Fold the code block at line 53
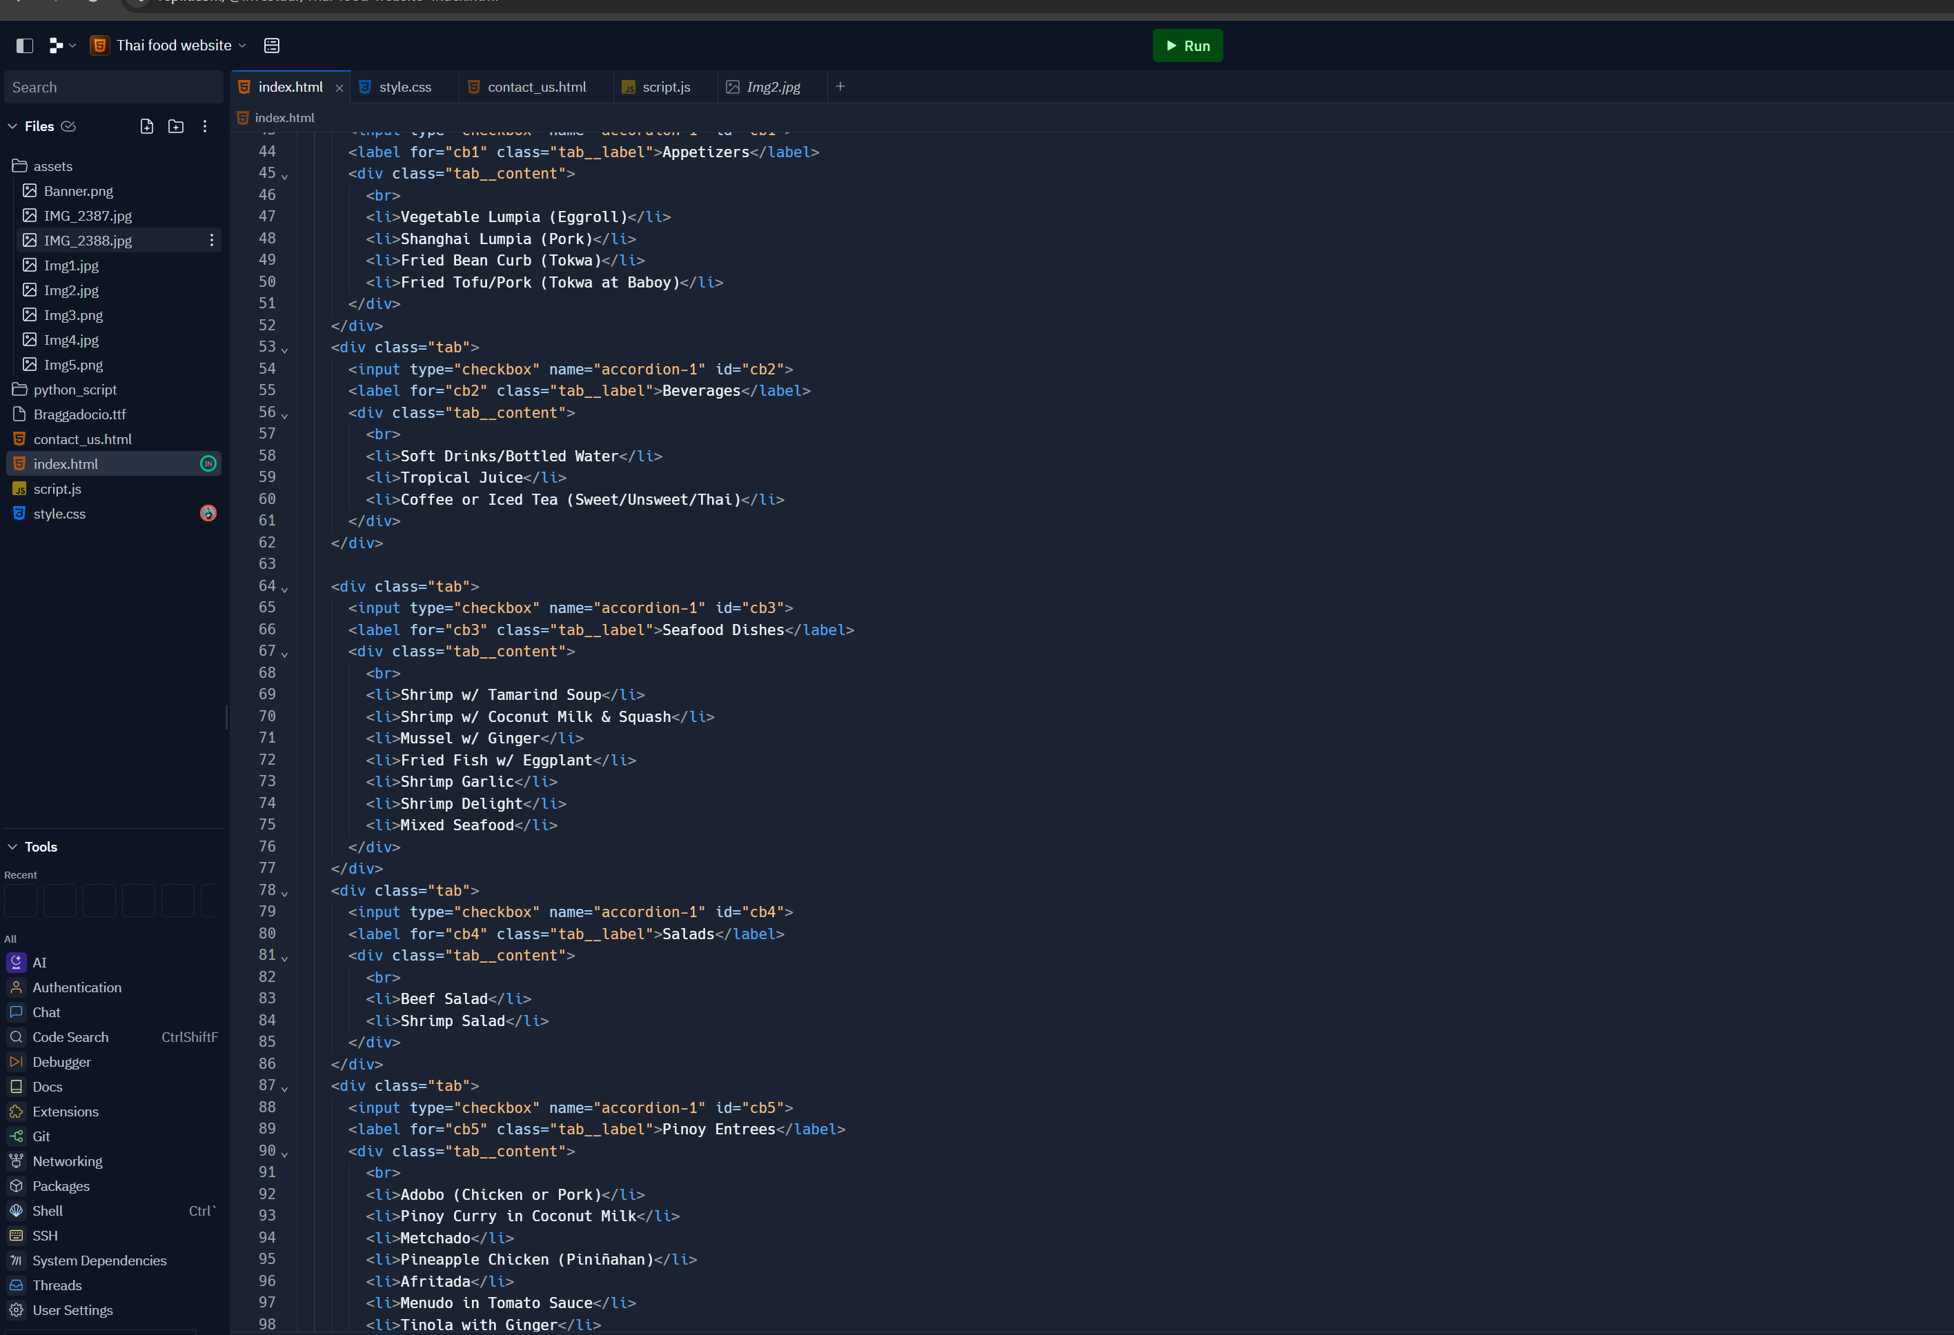 tap(285, 350)
